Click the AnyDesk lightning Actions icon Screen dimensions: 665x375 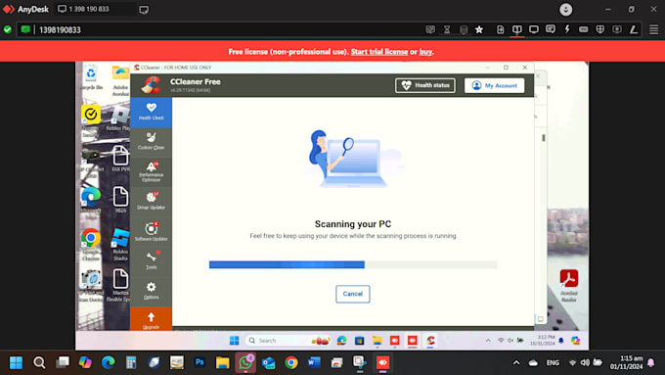coord(567,29)
